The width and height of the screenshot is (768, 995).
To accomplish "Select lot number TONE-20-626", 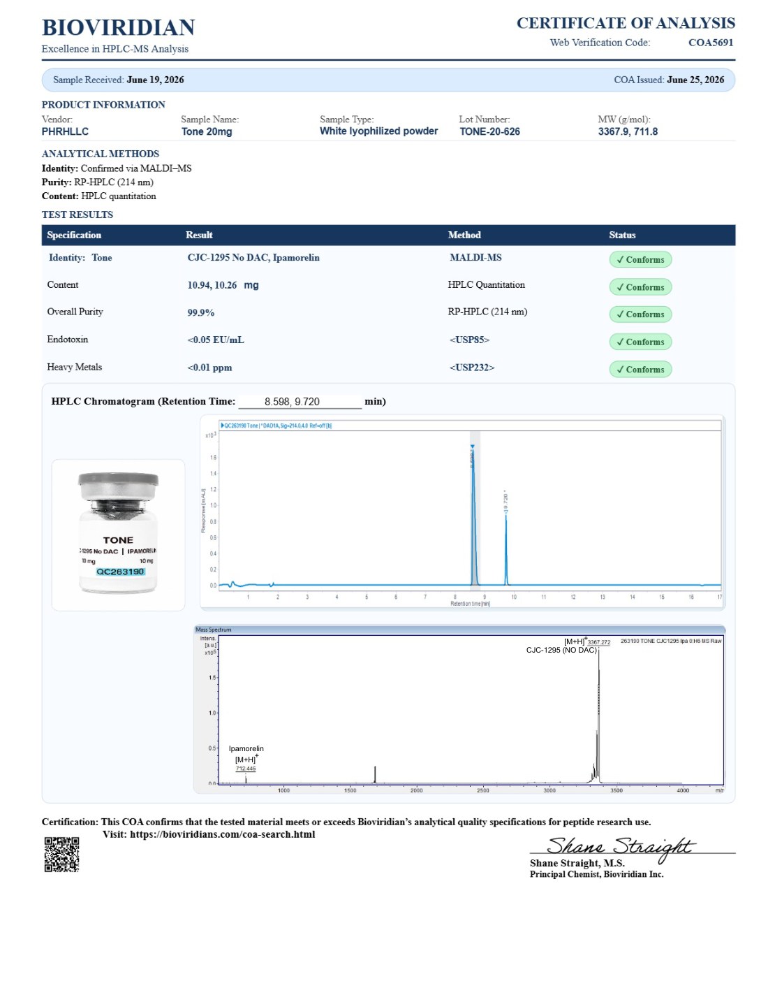I will coord(489,131).
